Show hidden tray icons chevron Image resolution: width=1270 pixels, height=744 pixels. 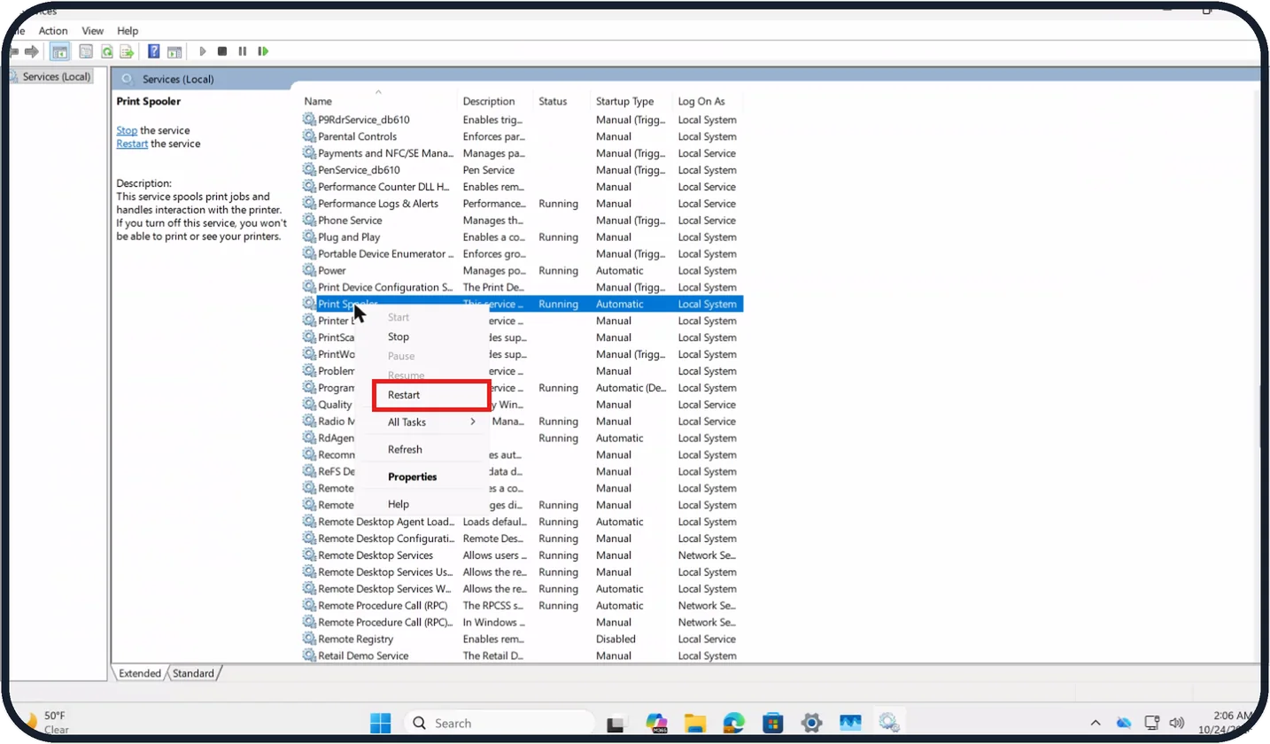(1096, 723)
